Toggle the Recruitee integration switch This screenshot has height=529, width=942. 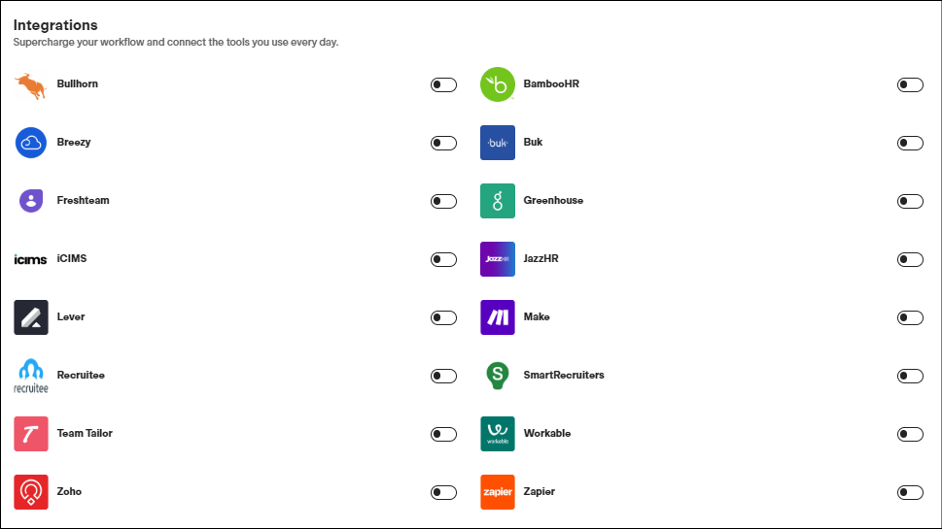click(x=443, y=376)
